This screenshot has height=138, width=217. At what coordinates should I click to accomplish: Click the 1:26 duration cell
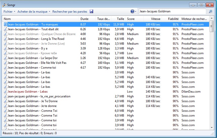tap(83, 58)
